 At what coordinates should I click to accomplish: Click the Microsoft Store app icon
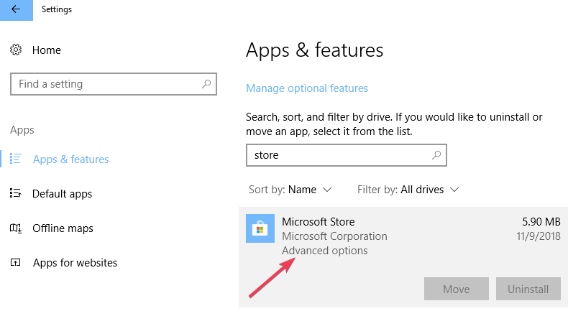pos(260,228)
